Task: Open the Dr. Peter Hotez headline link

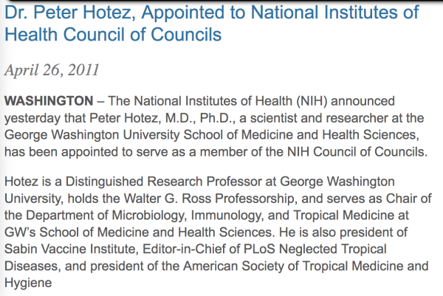Action: point(212,24)
